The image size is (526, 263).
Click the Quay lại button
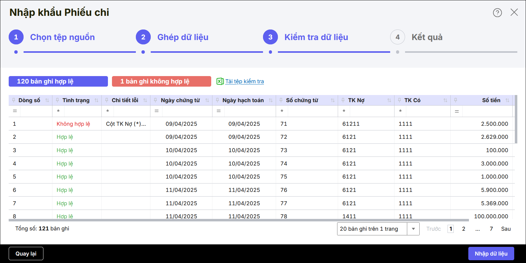tap(26, 254)
